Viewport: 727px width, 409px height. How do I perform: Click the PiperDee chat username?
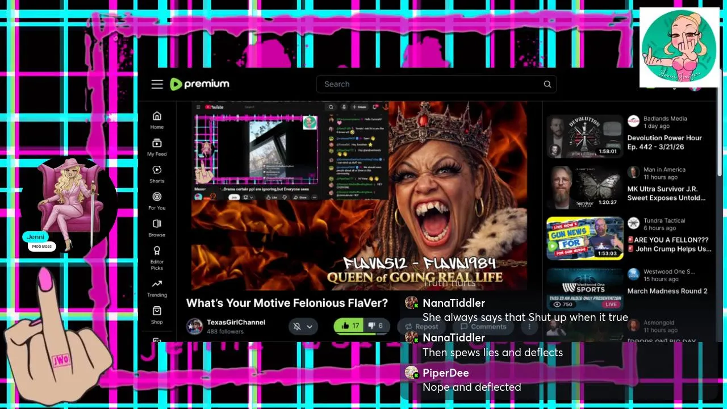click(445, 373)
